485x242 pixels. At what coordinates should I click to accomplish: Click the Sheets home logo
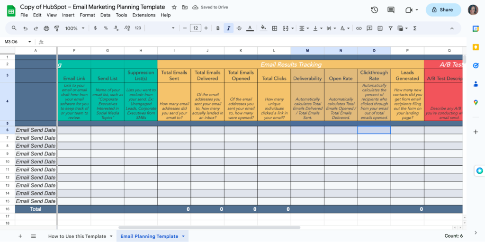[x=11, y=11]
